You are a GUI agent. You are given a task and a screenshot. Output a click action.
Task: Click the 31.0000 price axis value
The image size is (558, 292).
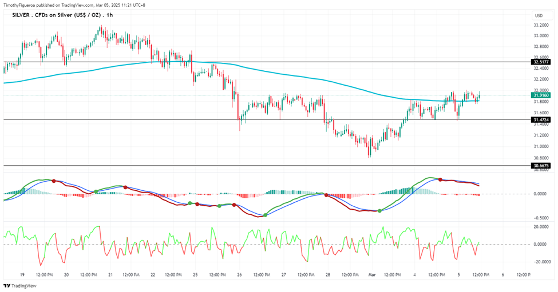pyautogui.click(x=541, y=146)
